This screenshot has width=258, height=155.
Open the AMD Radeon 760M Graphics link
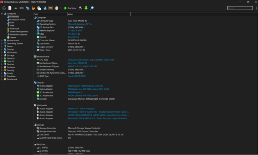click(86, 86)
